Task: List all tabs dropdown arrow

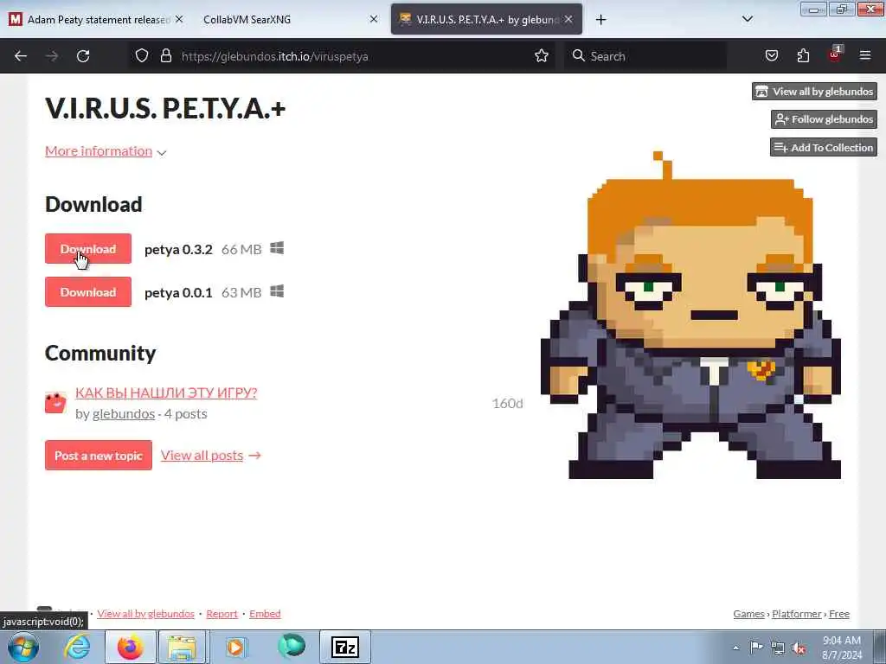Action: (748, 19)
